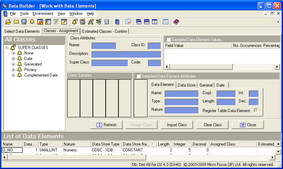This screenshot has width=283, height=169.
Task: Check the Selected Data Element Attributes box
Action: click(139, 76)
